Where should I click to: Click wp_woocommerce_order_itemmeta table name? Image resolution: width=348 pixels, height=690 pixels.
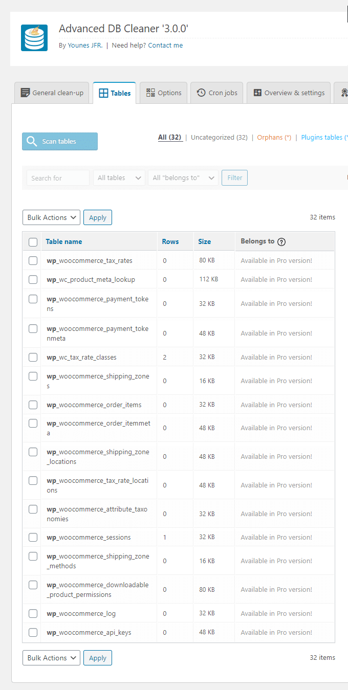pyautogui.click(x=98, y=428)
